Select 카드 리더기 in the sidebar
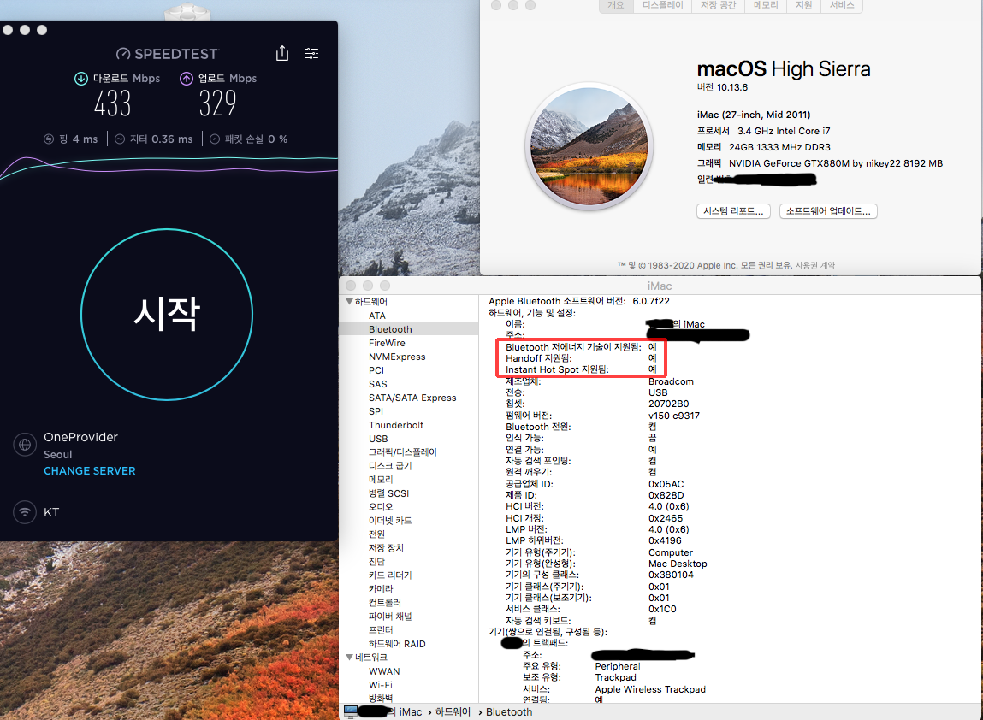This screenshot has width=983, height=720. pyautogui.click(x=390, y=575)
